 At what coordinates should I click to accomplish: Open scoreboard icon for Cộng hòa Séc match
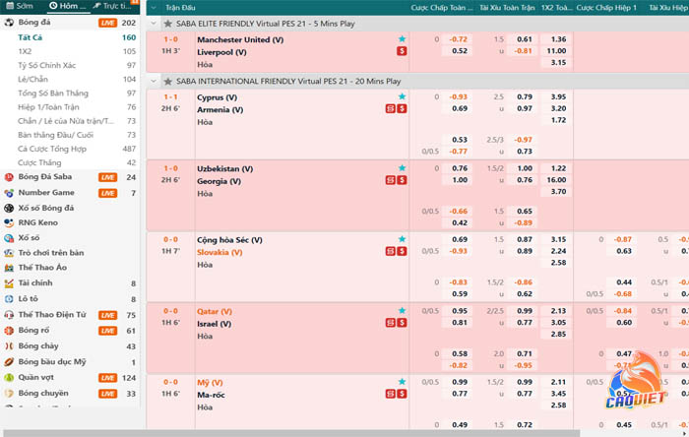pyautogui.click(x=390, y=251)
